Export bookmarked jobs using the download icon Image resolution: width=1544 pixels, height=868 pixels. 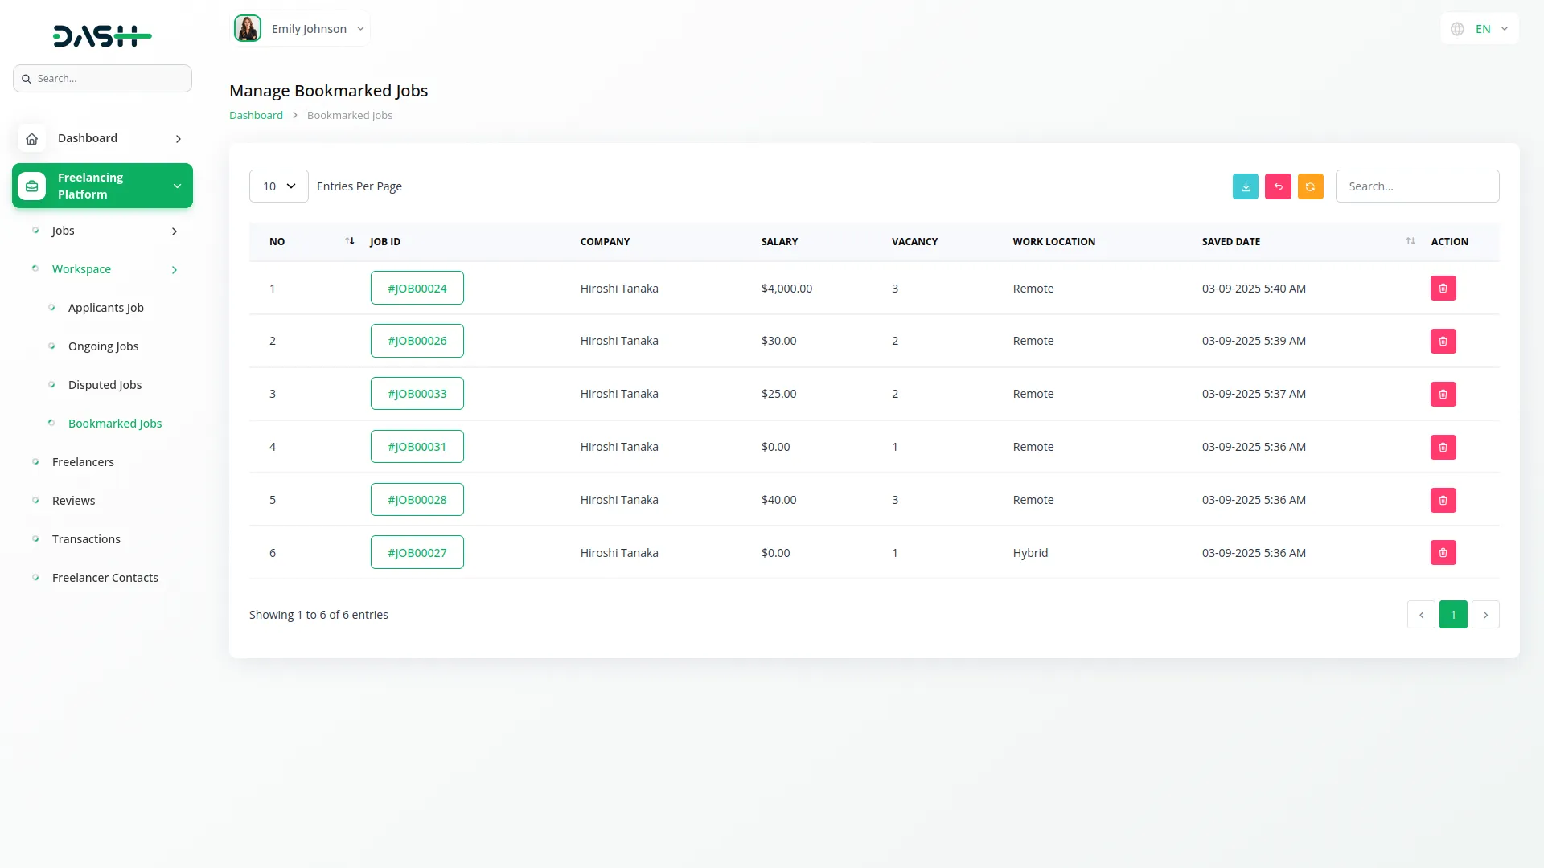(1246, 186)
